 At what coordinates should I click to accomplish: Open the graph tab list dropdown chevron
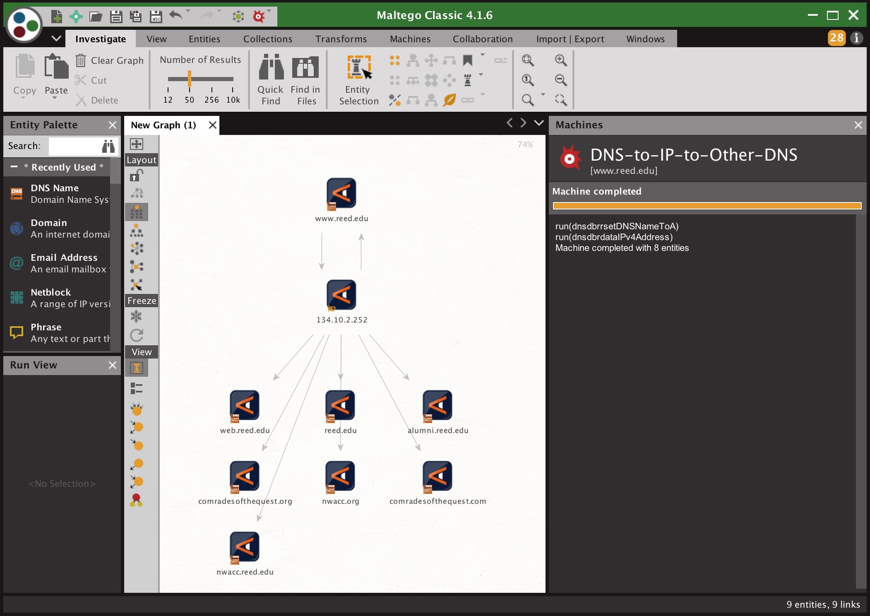(538, 123)
